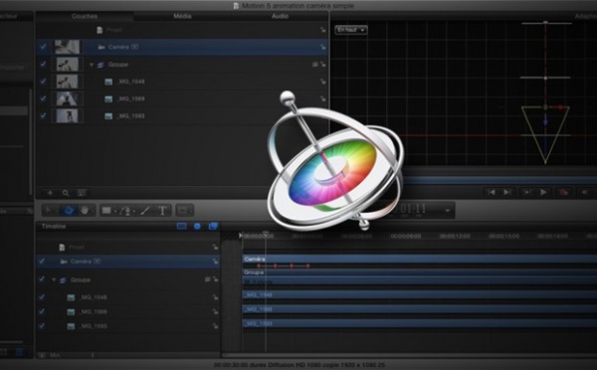This screenshot has height=370, width=597.
Task: Click Caméra layer thumbnail
Action: coord(67,47)
